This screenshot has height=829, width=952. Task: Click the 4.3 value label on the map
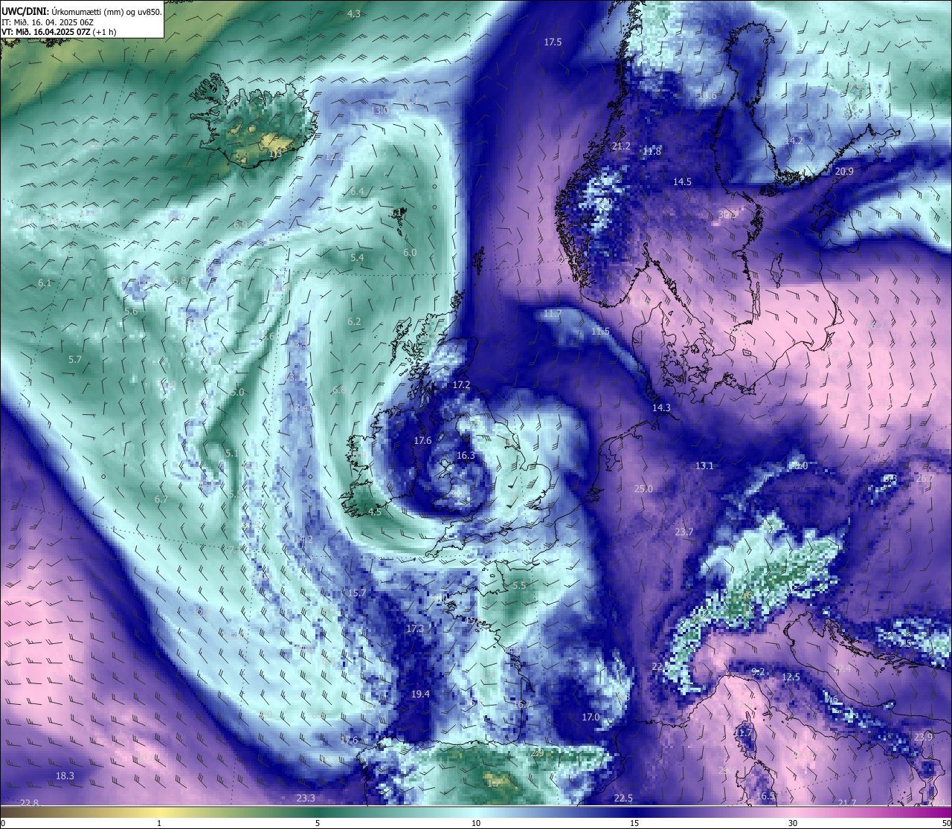coord(354,14)
